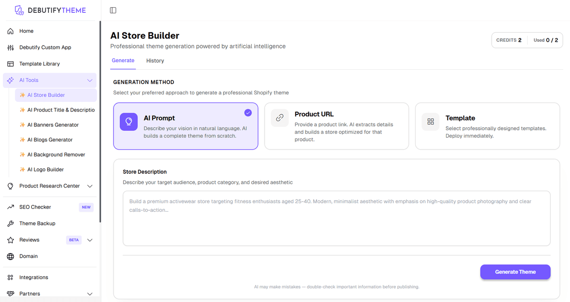Click the Domain globe icon

point(10,256)
